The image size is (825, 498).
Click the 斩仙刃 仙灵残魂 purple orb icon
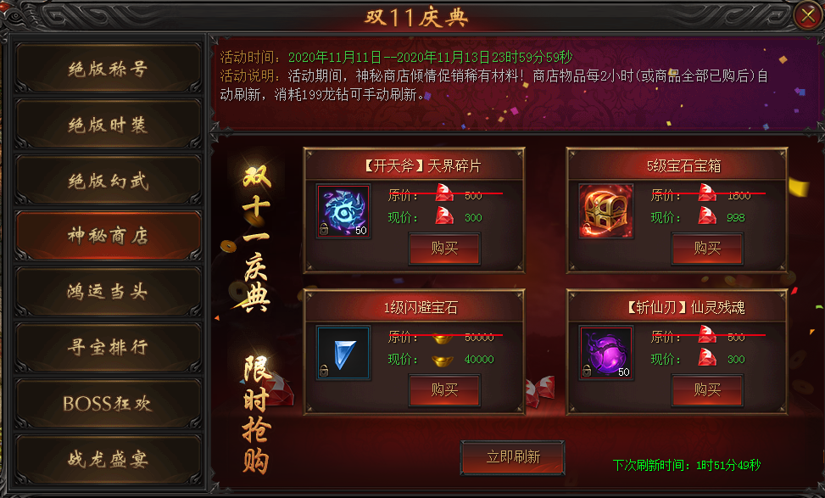tap(605, 353)
